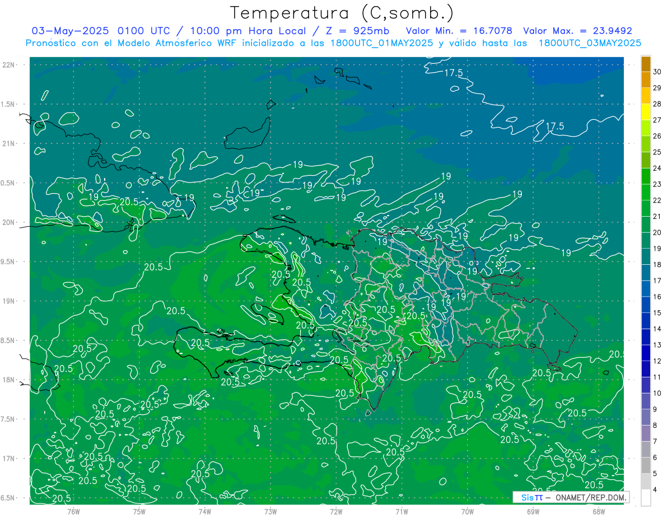Click the "21N" latitude axis label
672x519 pixels.
pyautogui.click(x=8, y=143)
